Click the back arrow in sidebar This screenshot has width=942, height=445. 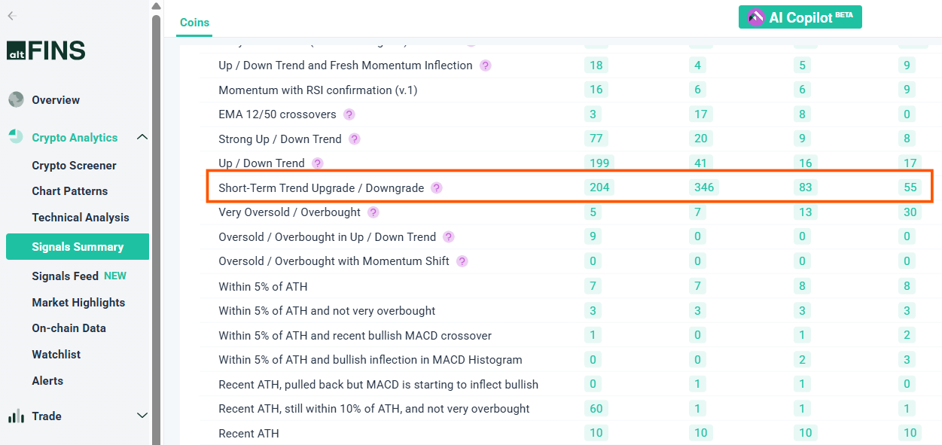pyautogui.click(x=12, y=16)
